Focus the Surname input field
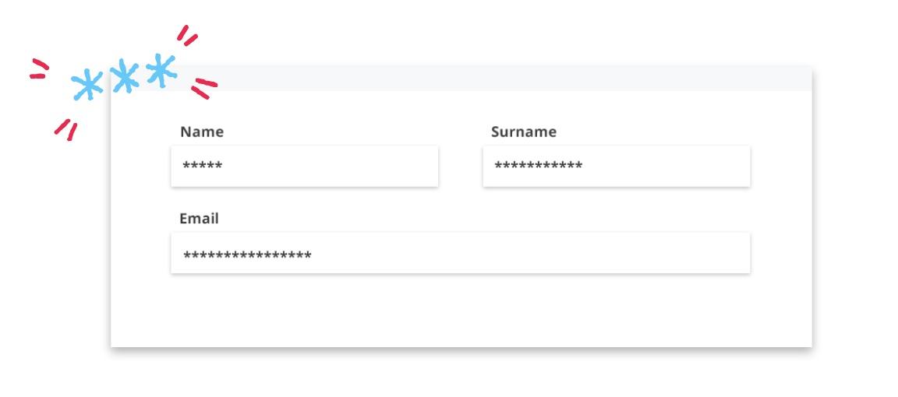 point(617,166)
